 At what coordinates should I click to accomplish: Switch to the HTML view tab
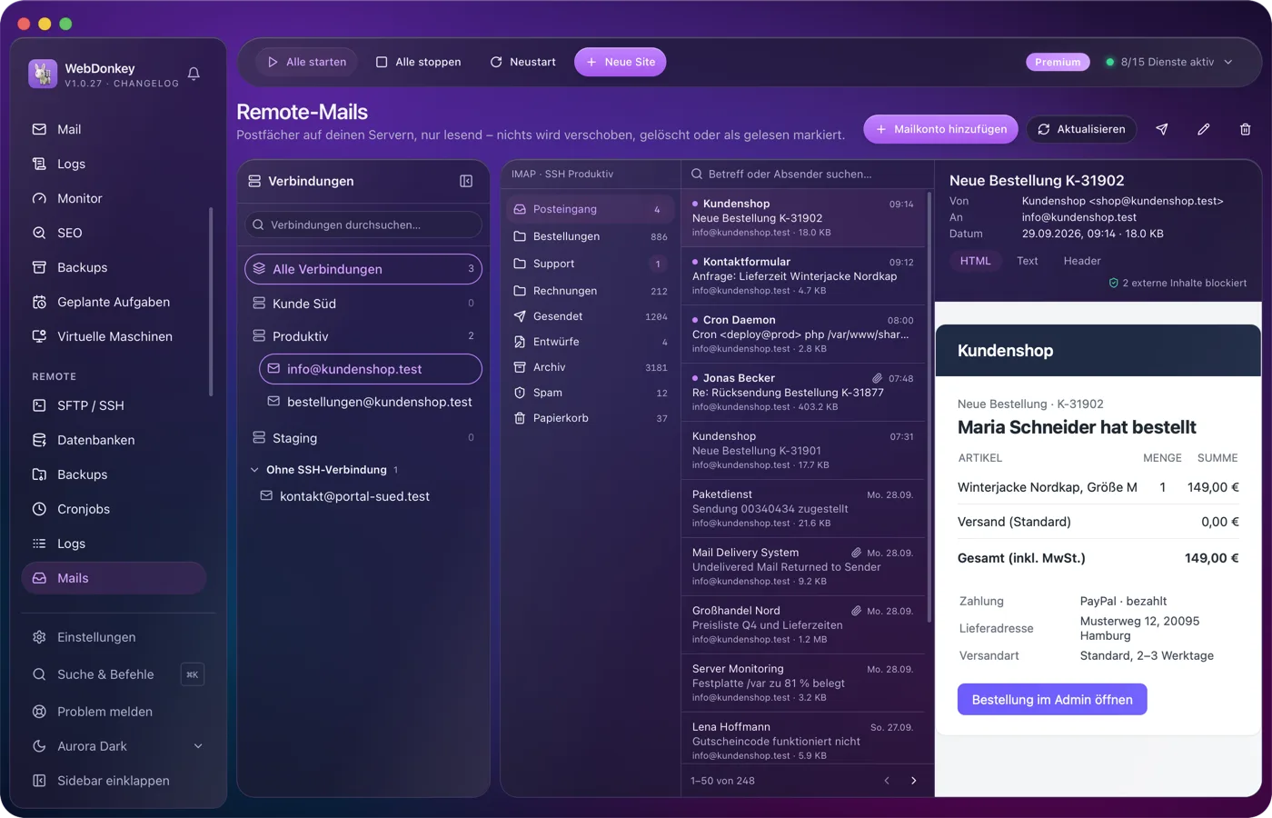[976, 261]
